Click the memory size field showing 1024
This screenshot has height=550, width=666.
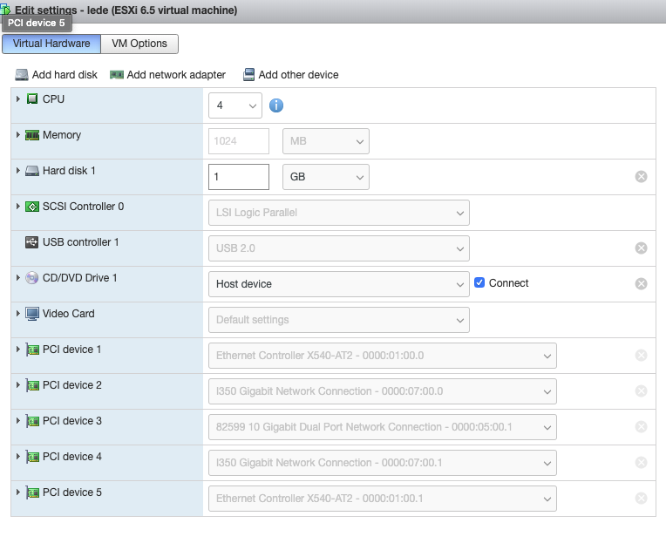tap(239, 141)
